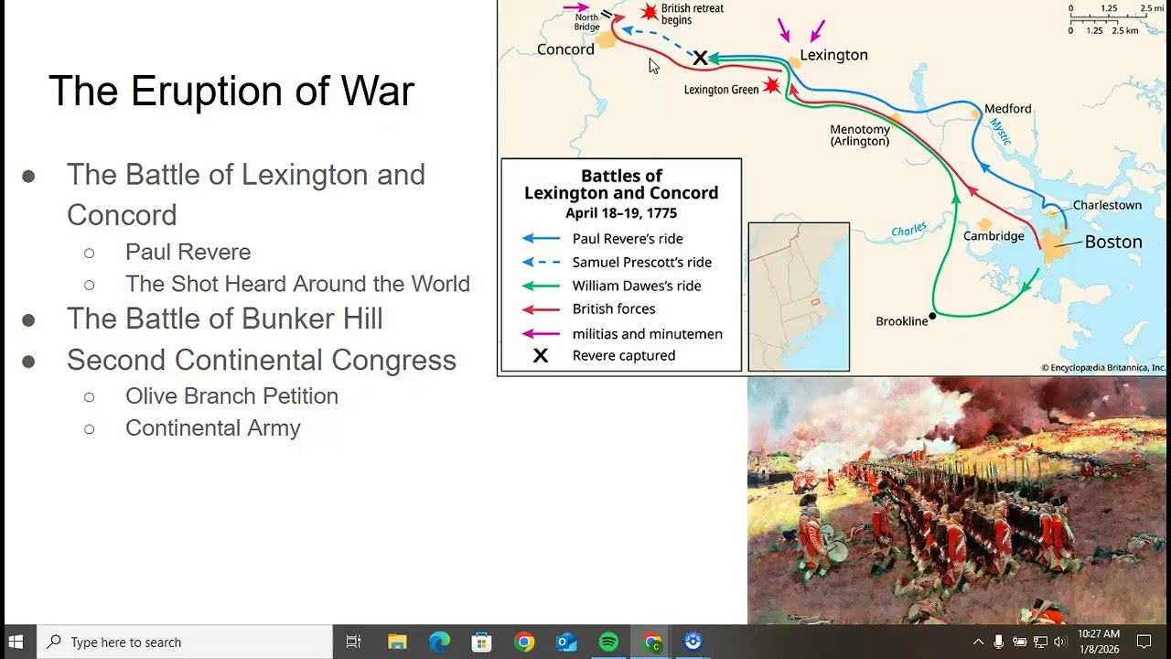Open the Windows Start menu
Screen dimensions: 1171x659
(x=16, y=642)
